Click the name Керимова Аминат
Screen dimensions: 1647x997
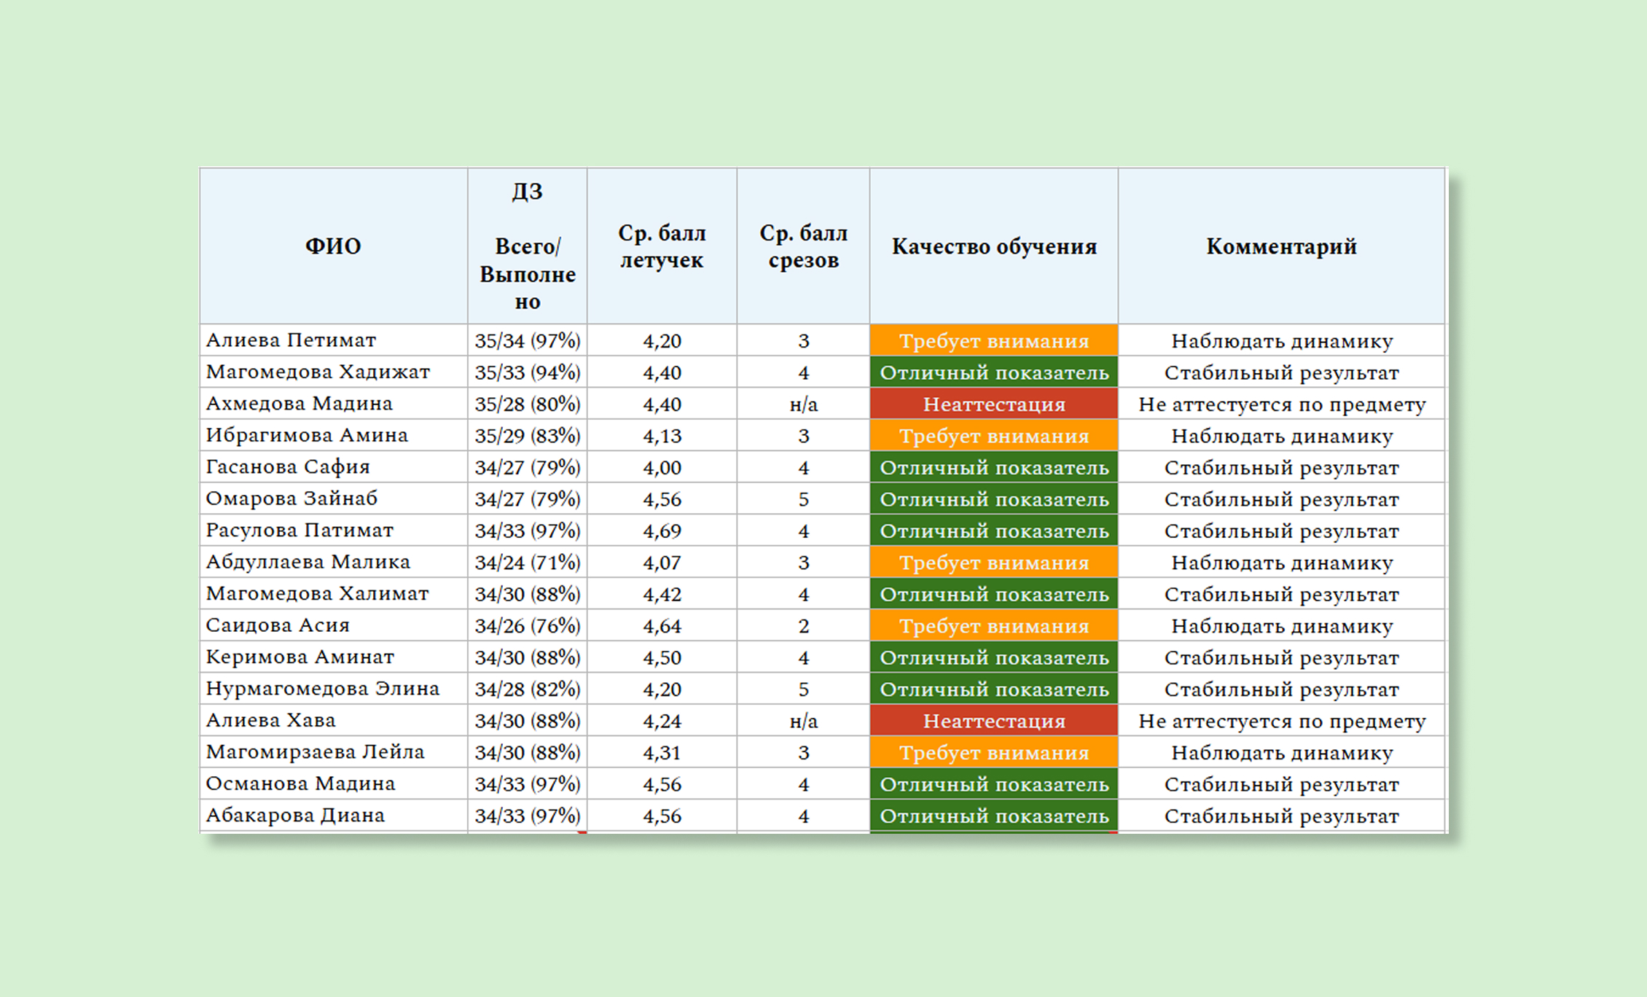click(x=300, y=657)
